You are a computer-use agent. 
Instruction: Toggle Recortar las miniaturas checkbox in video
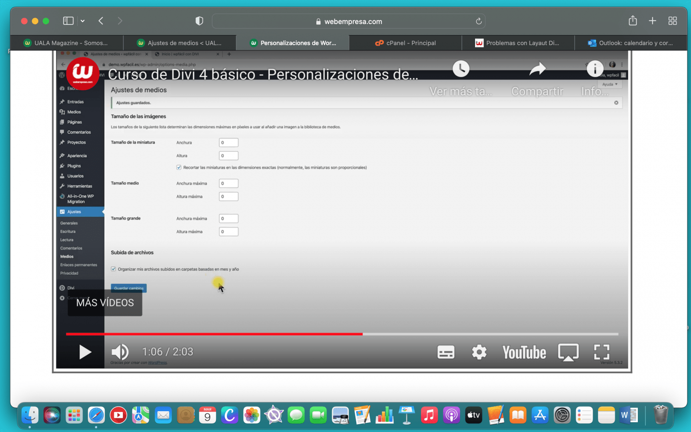(x=179, y=167)
